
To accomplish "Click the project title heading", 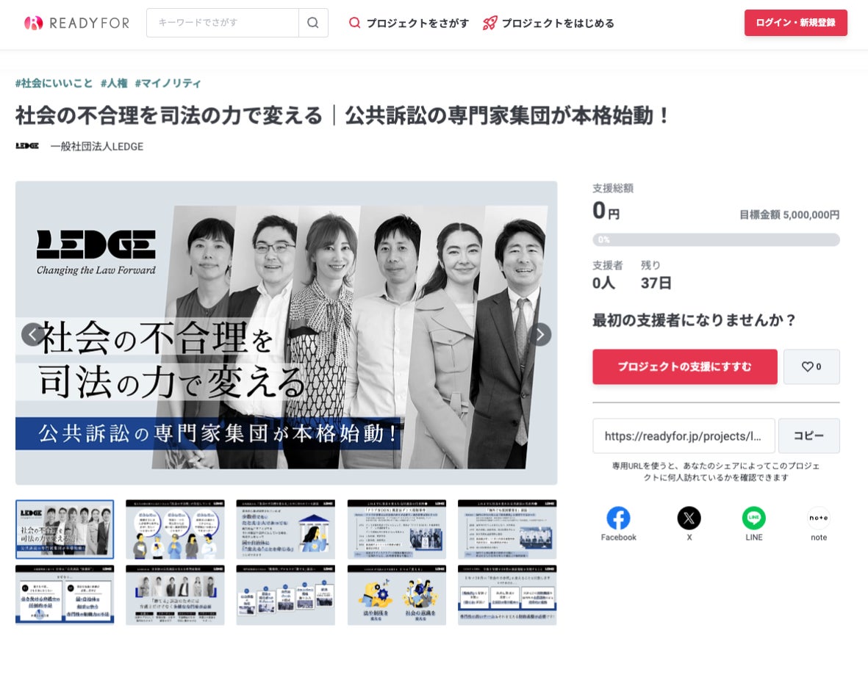I will (342, 115).
